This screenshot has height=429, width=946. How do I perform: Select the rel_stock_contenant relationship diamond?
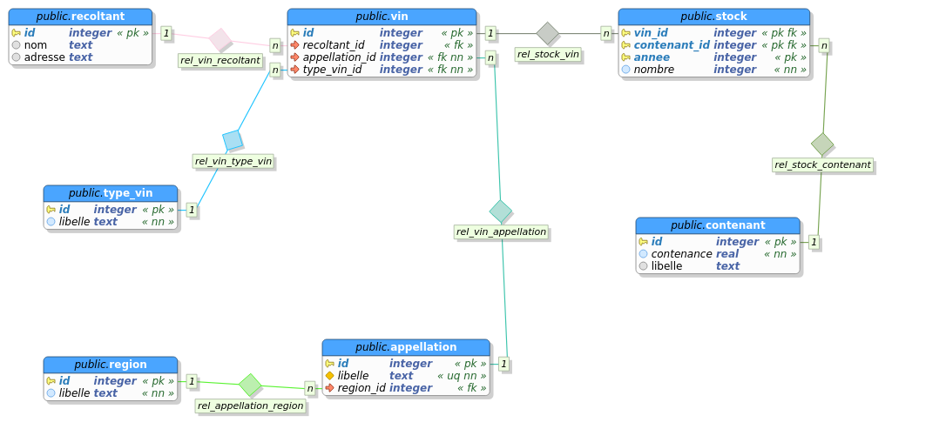[822, 144]
